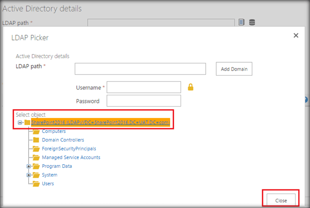This screenshot has height=208, width=310.
Task: Click into the Username input box
Action: click(143, 87)
